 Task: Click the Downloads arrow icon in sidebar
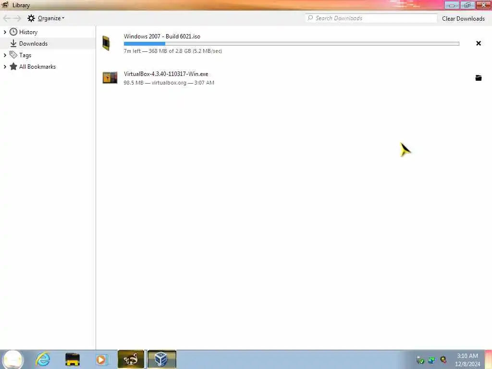(x=13, y=43)
